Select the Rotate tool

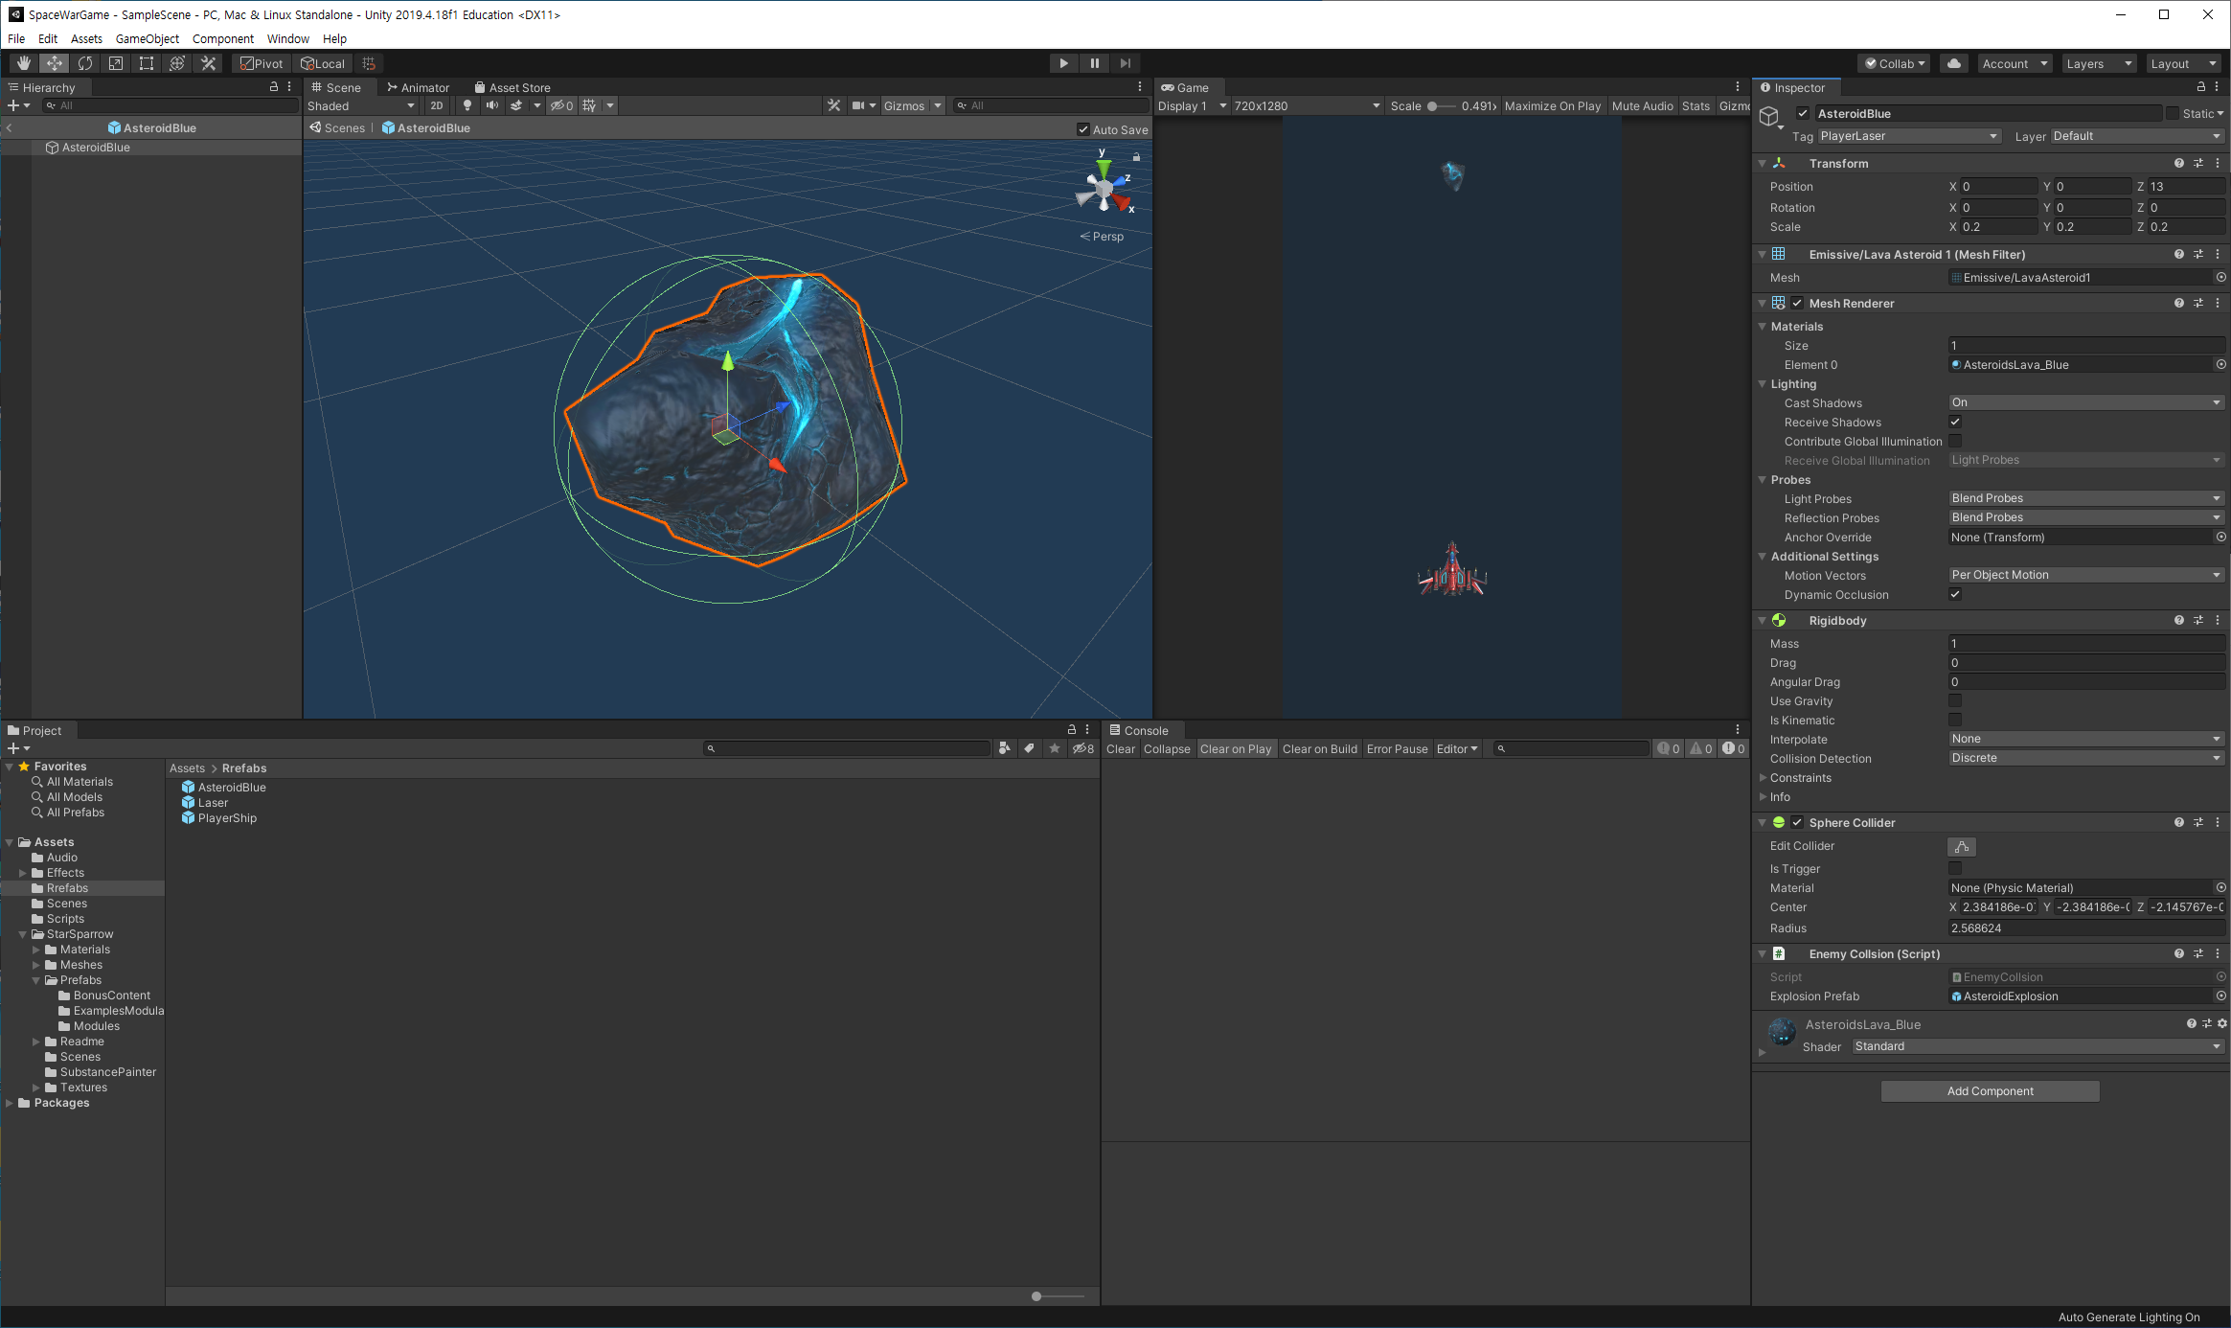coord(85,63)
